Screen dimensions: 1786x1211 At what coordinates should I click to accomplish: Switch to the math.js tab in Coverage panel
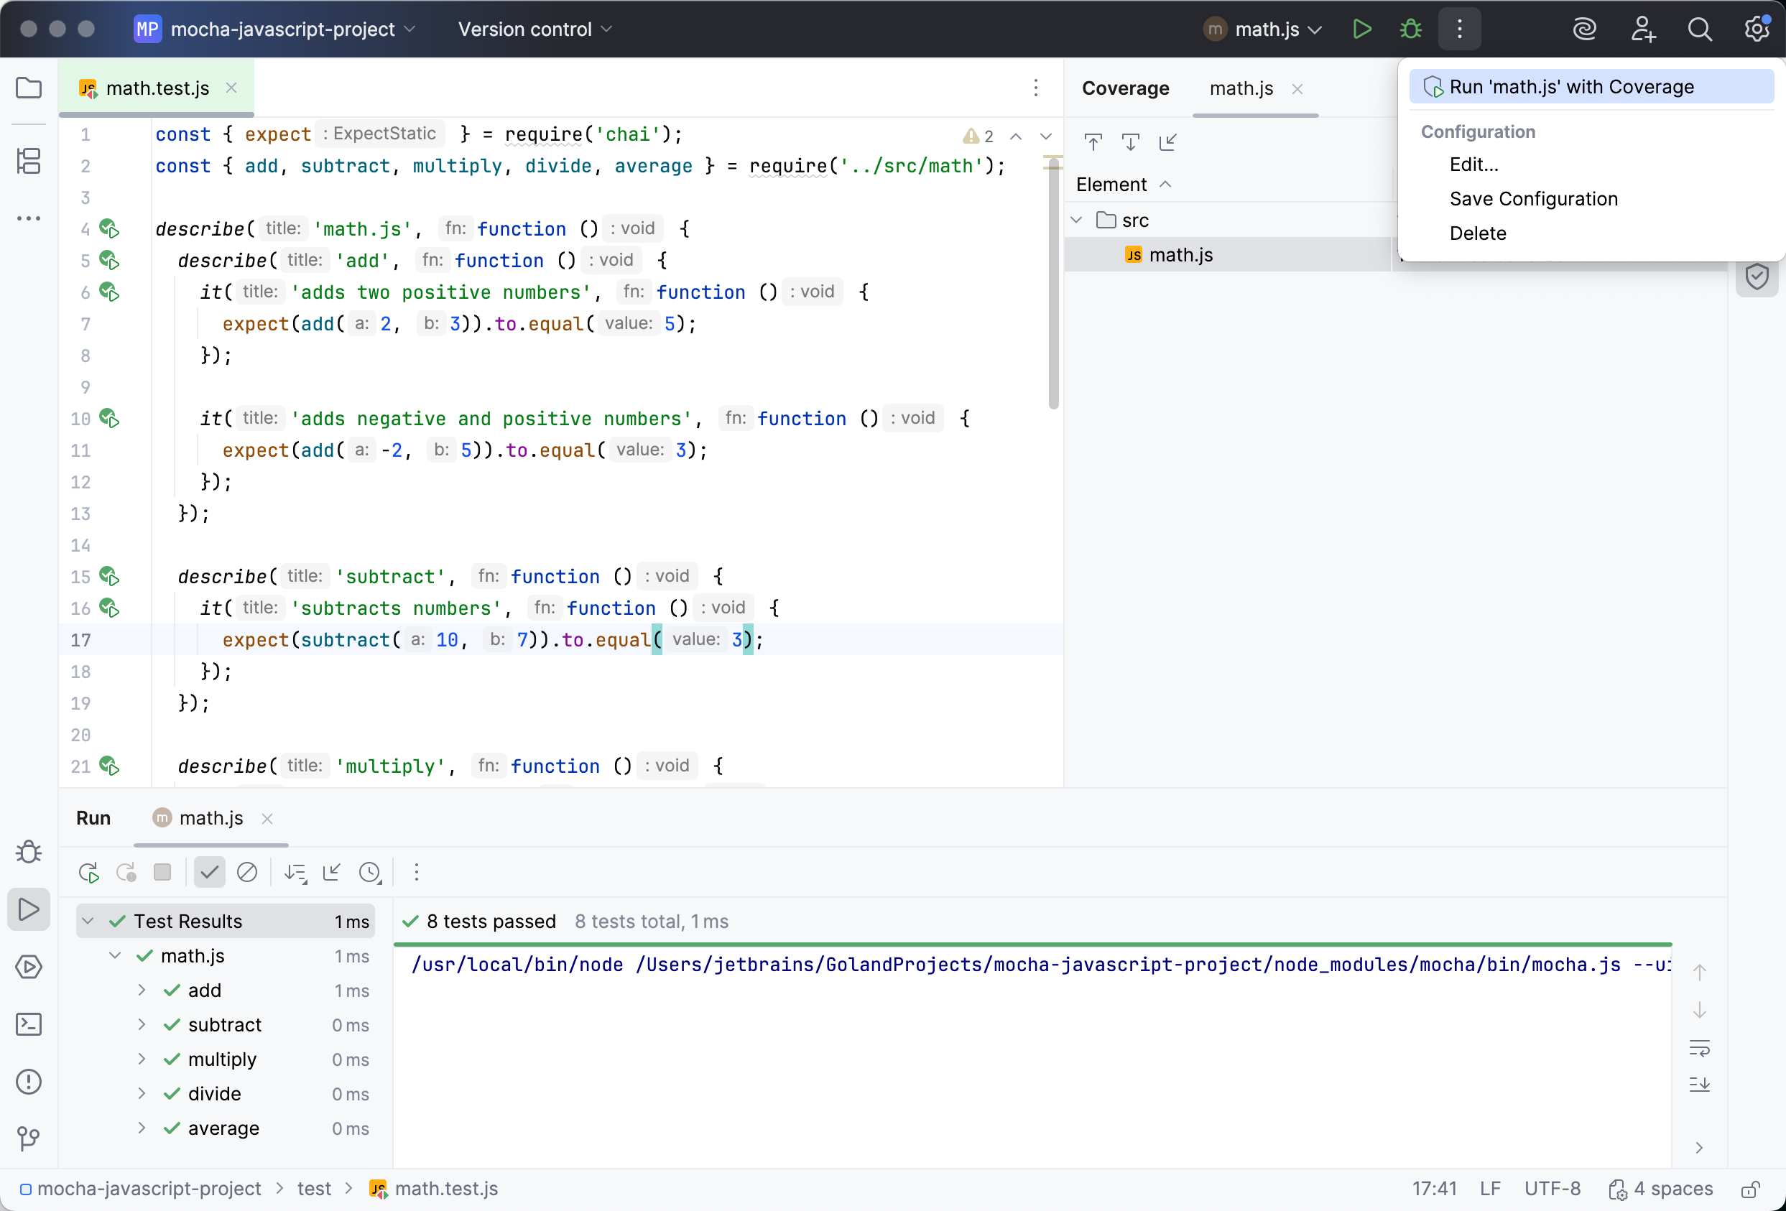(1239, 88)
